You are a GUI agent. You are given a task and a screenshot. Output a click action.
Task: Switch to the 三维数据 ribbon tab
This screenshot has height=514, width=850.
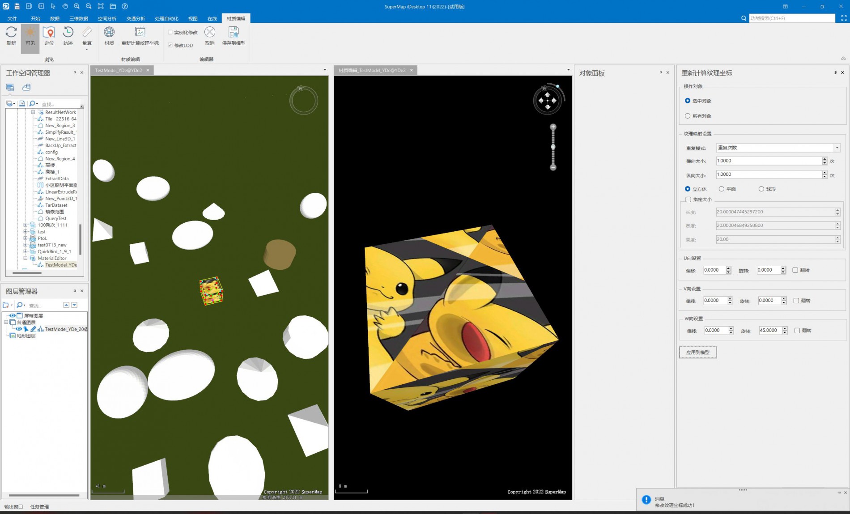[x=79, y=18]
